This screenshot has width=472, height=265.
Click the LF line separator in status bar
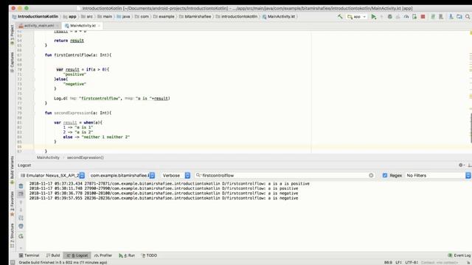click(398, 262)
